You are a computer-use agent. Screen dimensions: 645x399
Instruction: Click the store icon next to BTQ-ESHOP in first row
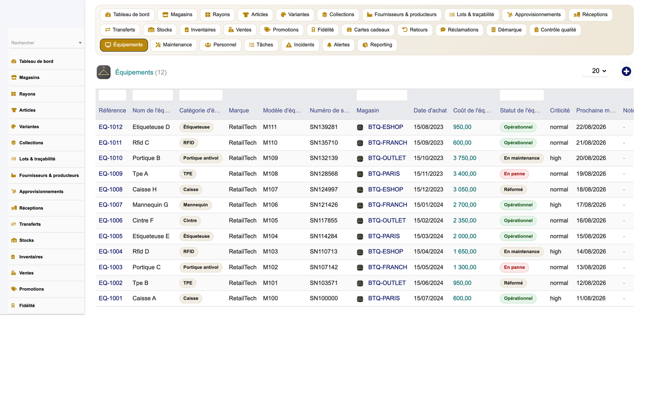coord(360,128)
